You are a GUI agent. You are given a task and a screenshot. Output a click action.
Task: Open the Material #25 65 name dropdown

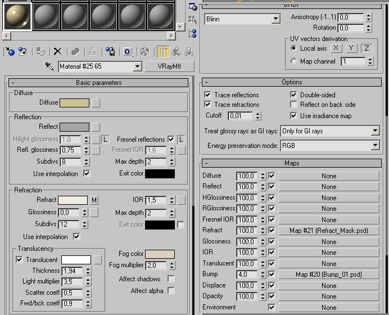137,66
